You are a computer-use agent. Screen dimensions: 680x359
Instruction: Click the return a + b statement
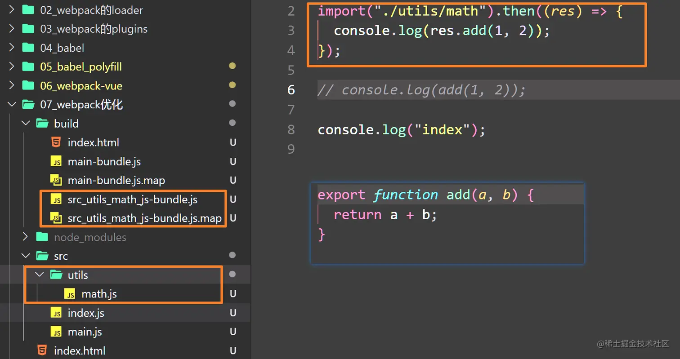pos(385,215)
